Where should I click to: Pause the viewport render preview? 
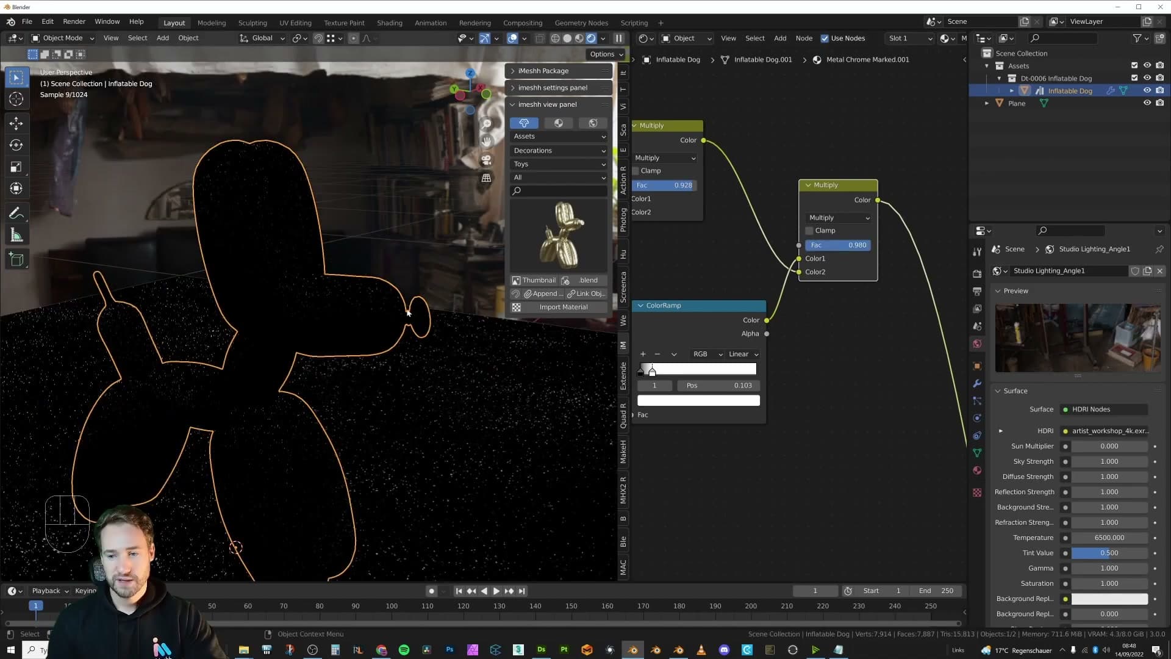click(x=618, y=38)
